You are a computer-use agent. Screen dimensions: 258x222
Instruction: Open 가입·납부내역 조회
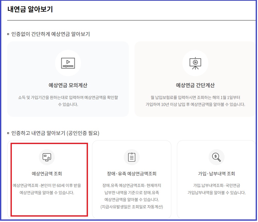pos(216,173)
